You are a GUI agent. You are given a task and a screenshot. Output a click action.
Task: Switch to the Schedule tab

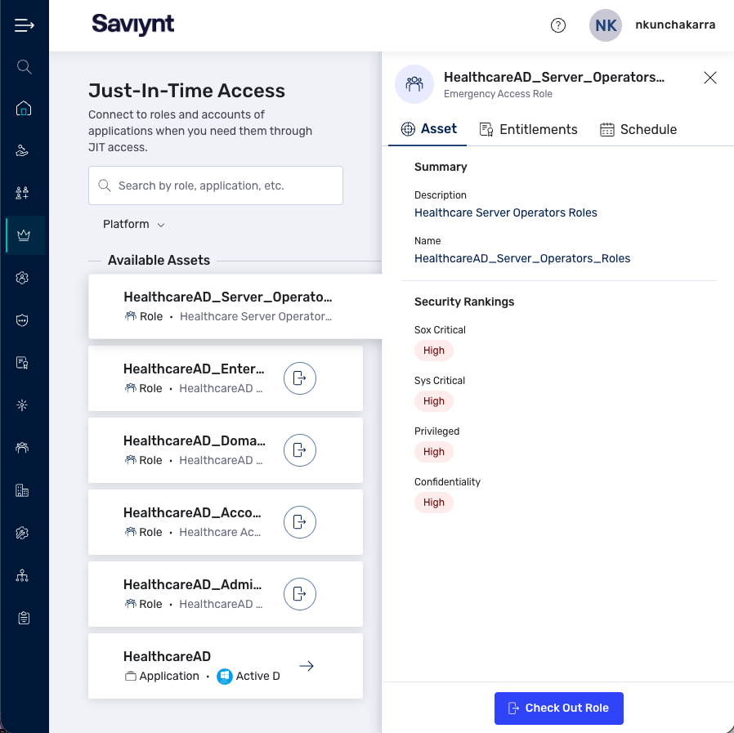pyautogui.click(x=638, y=129)
